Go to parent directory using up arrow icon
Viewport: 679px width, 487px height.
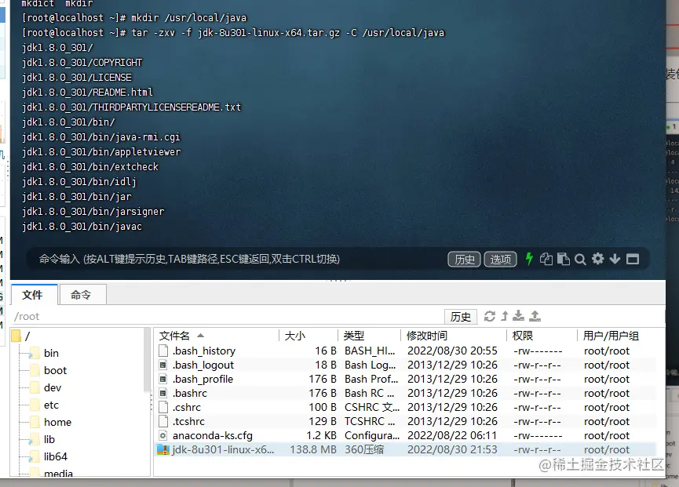[505, 316]
